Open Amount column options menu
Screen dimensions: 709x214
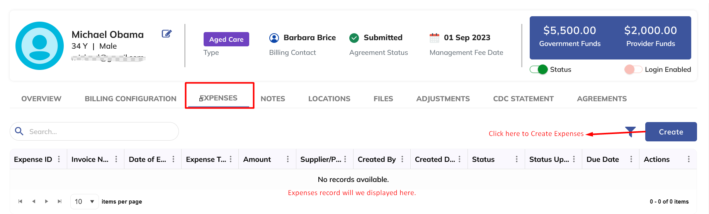[x=287, y=159]
